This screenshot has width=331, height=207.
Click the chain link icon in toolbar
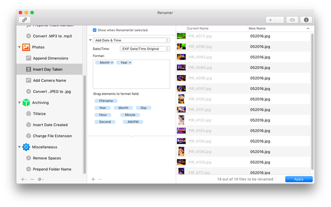click(x=25, y=20)
